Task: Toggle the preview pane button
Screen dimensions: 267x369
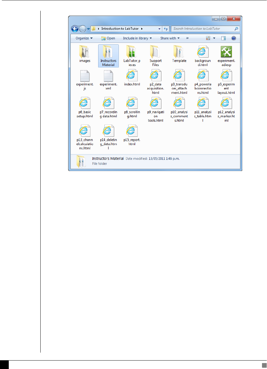Action: click(224, 38)
